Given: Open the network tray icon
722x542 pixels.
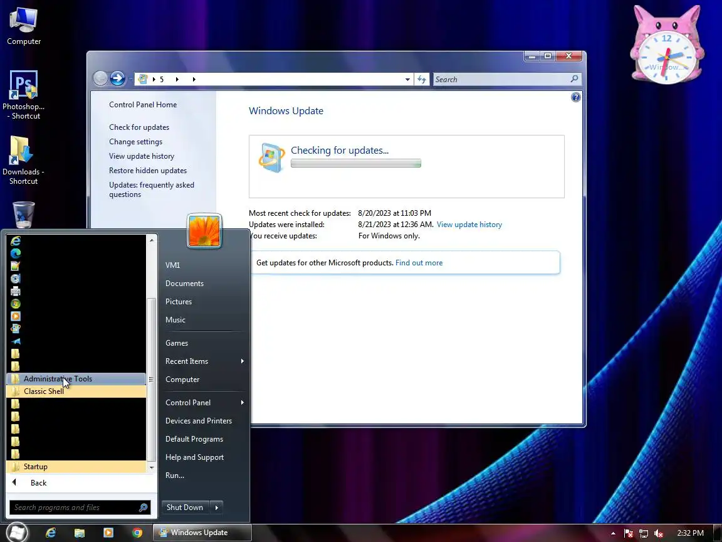Looking at the screenshot, I should coord(644,533).
